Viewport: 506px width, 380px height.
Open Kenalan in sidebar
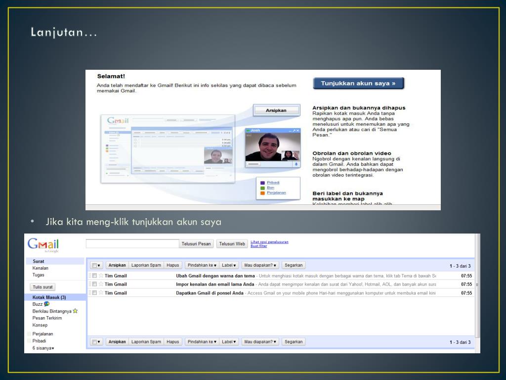41,268
